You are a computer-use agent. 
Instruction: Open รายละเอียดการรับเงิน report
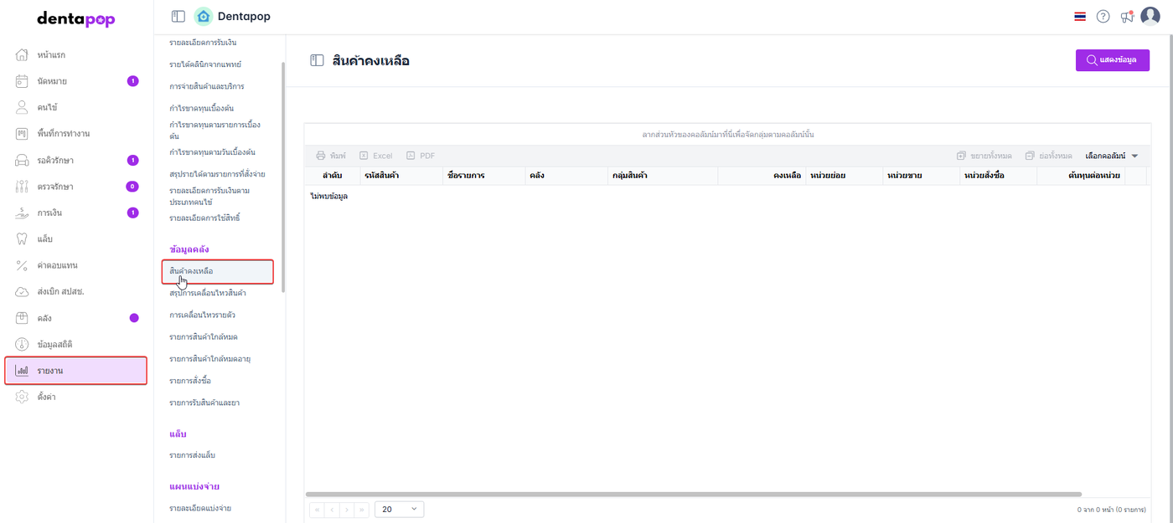pos(202,43)
